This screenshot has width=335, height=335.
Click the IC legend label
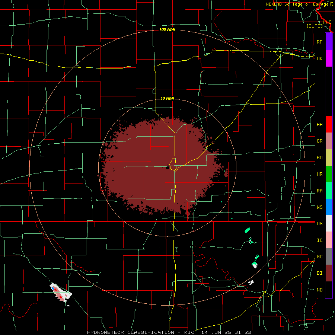(319, 240)
